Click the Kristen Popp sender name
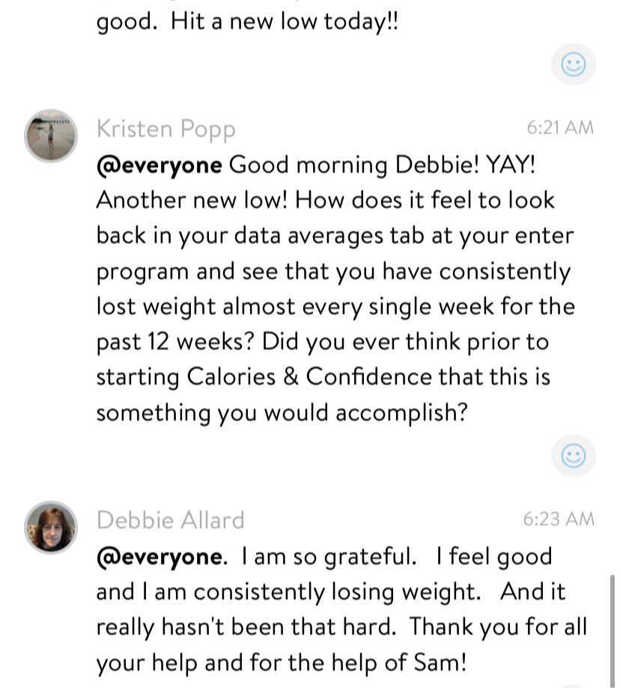620x688 pixels. click(x=165, y=129)
